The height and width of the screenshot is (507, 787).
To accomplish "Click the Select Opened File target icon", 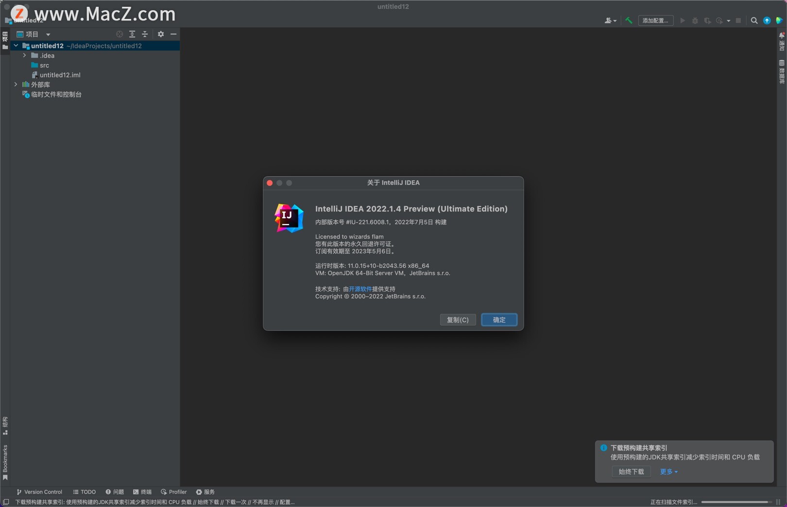I will pyautogui.click(x=120, y=34).
